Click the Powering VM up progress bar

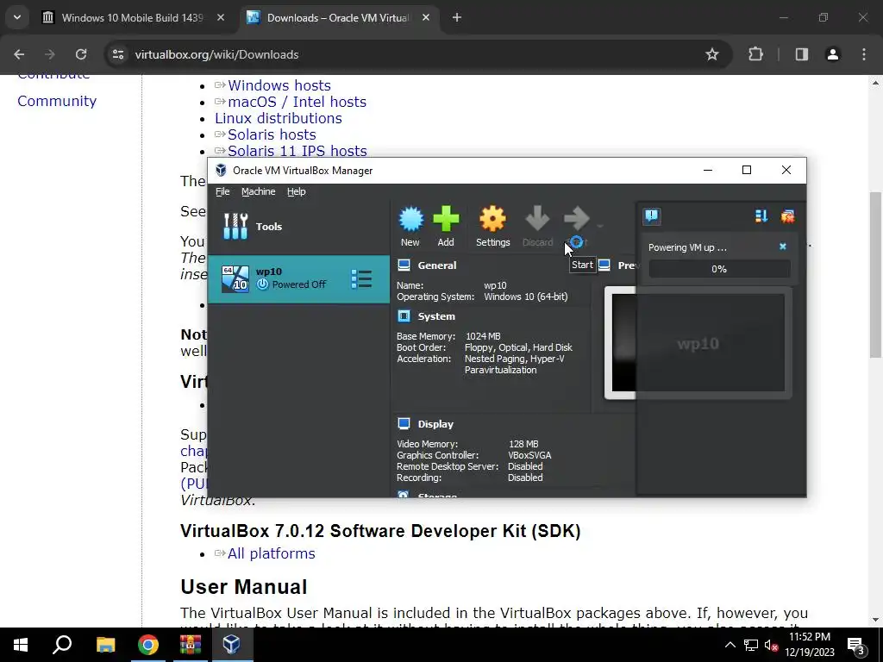point(719,269)
